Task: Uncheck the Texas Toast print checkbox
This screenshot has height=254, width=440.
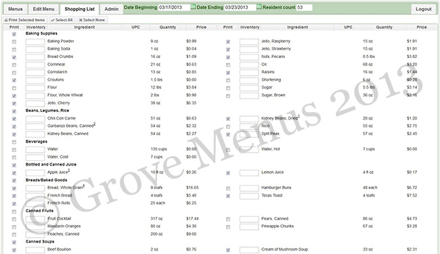Action: [228, 196]
